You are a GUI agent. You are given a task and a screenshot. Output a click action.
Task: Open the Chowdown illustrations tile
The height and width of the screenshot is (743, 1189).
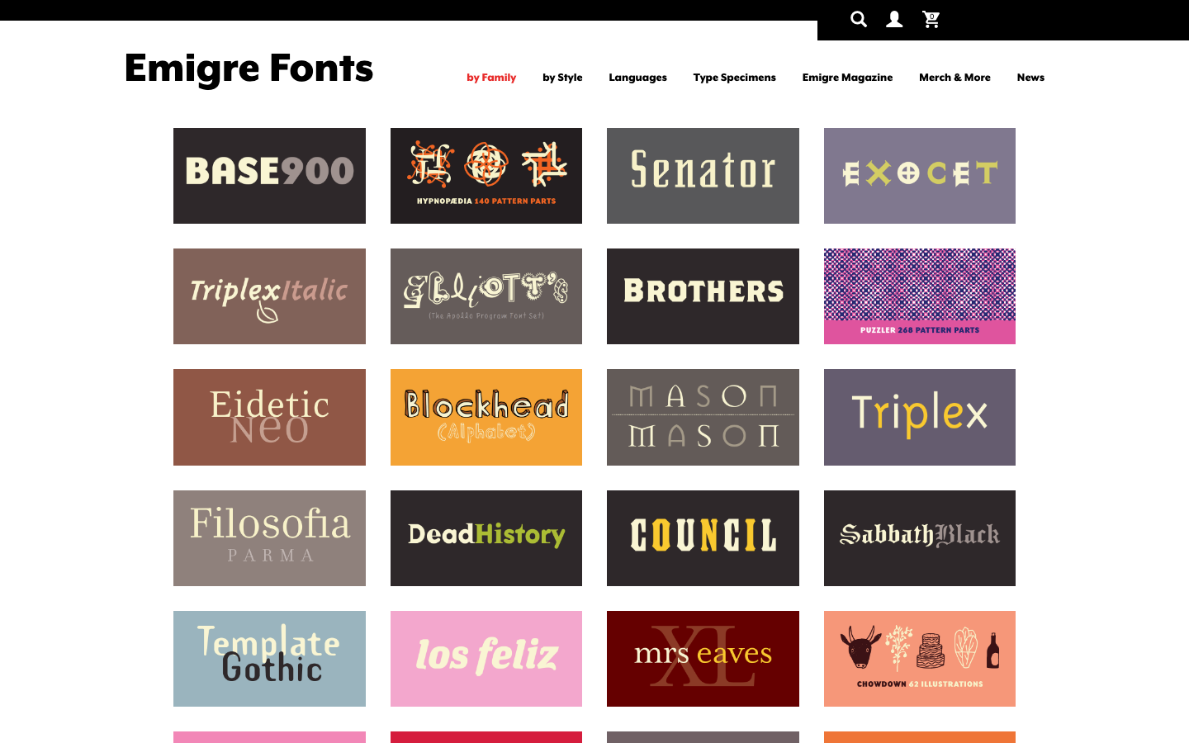pyautogui.click(x=920, y=659)
